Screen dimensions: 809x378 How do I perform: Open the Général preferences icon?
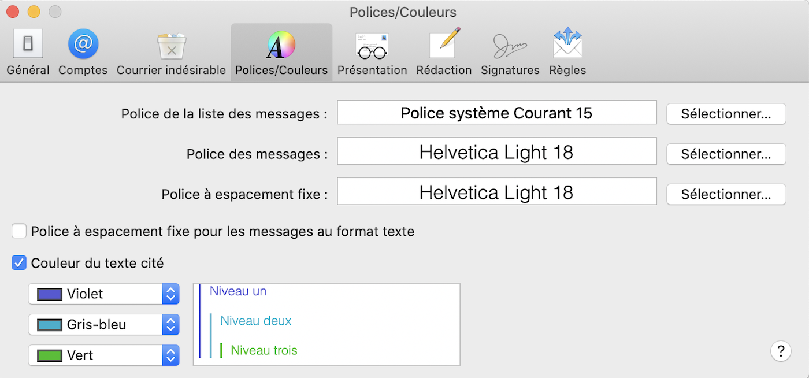28,45
